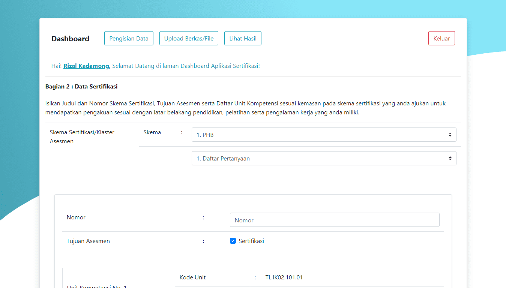View results with Lihat Hasil

pos(243,38)
